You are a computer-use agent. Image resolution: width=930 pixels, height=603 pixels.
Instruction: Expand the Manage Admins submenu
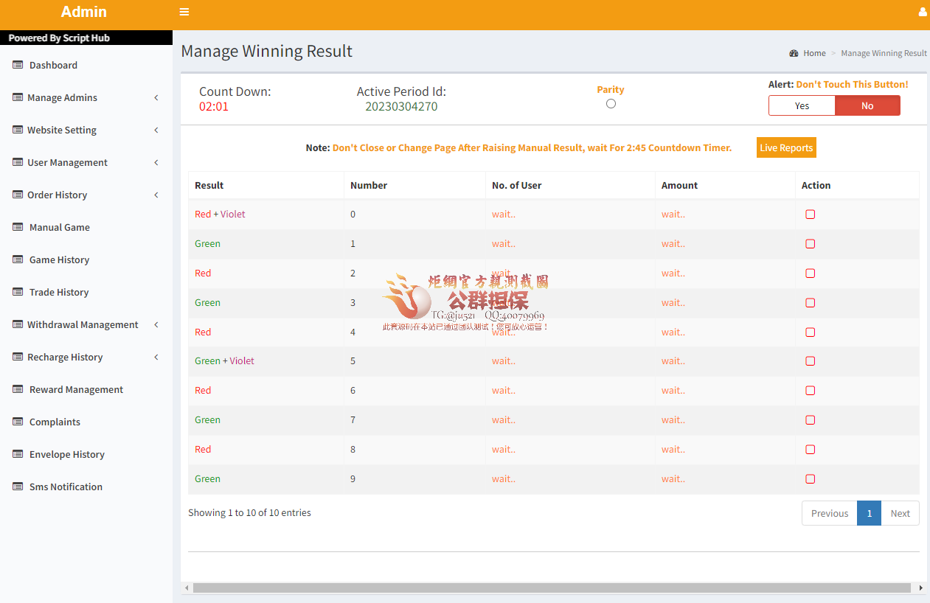tap(156, 97)
